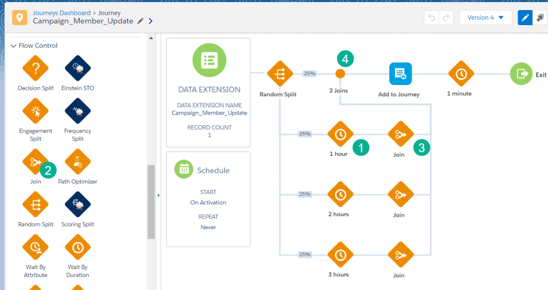Viewport: 548px width, 290px height.
Task: Select the 1 minute wait activity
Action: tap(461, 74)
